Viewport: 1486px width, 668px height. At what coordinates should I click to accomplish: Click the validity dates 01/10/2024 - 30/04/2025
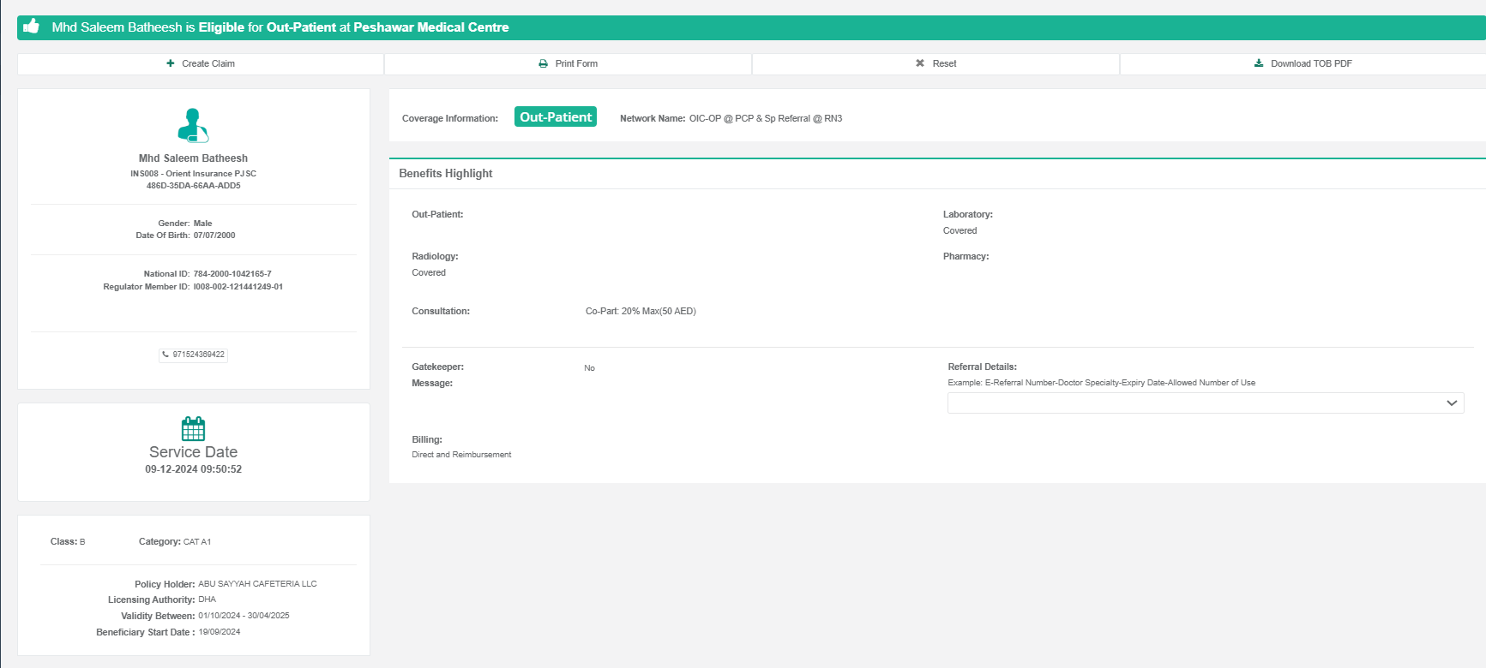pos(244,616)
